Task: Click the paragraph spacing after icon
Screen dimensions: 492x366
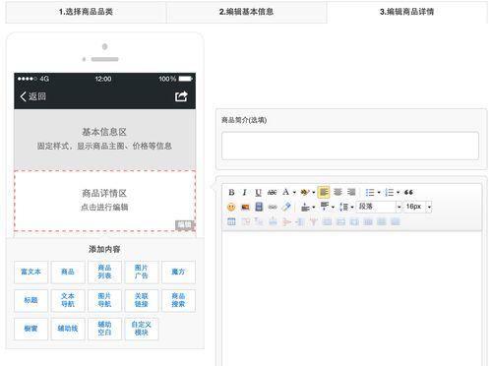Action: (x=325, y=207)
